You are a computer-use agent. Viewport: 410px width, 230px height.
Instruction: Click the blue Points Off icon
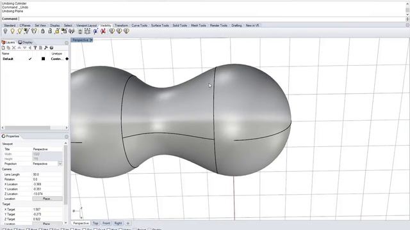coord(95,31)
